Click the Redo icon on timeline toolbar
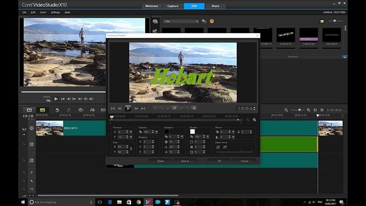Screen dimensions: 366x206 point(69,110)
